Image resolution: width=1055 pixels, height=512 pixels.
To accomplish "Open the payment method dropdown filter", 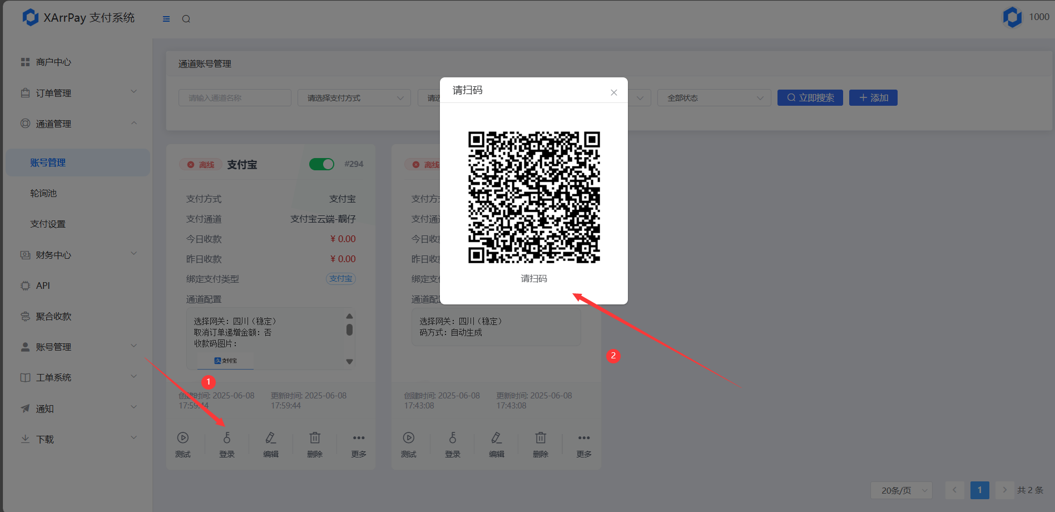I will (x=354, y=98).
